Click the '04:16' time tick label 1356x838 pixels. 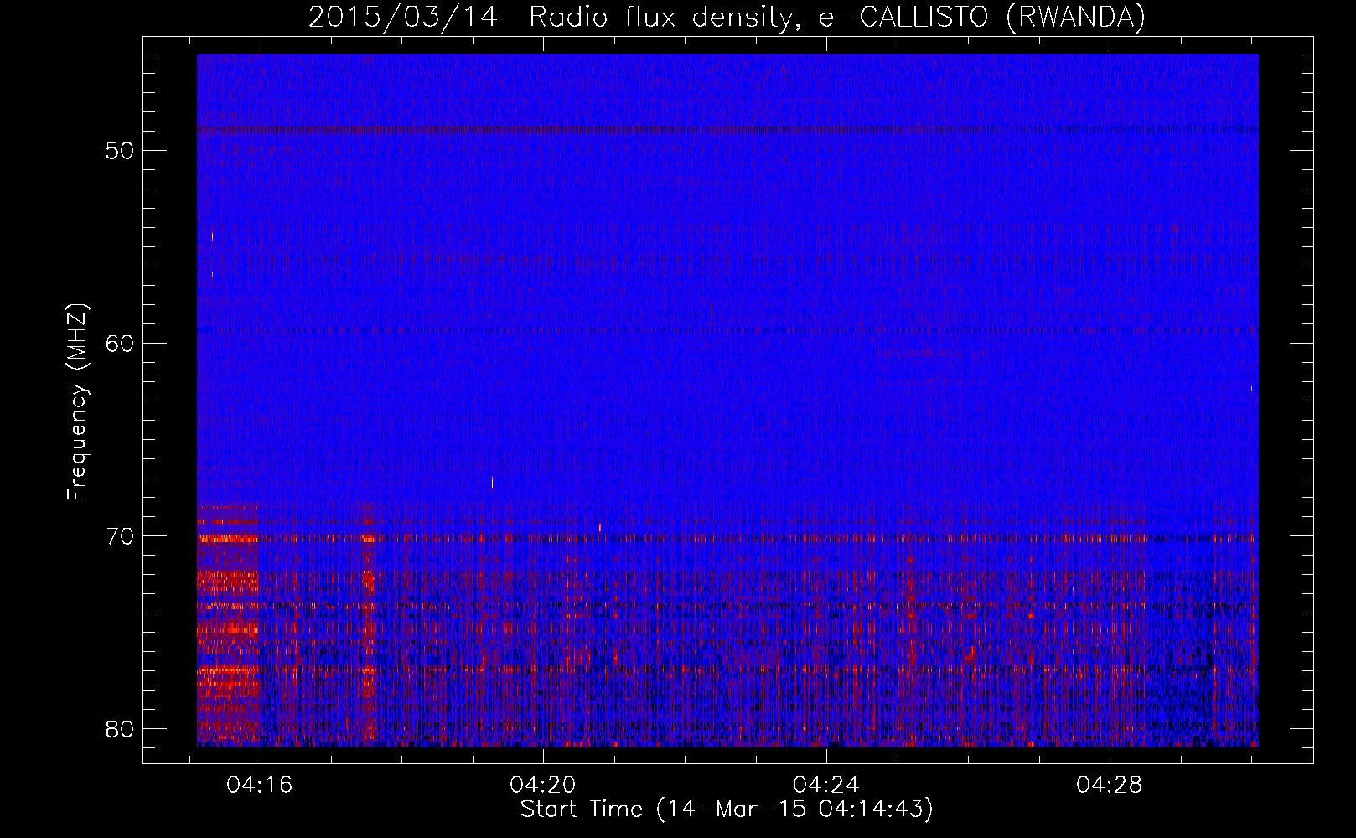(x=260, y=785)
